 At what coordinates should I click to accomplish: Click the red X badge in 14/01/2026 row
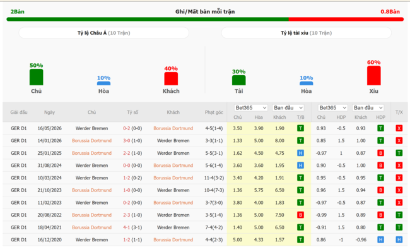pos(399,141)
